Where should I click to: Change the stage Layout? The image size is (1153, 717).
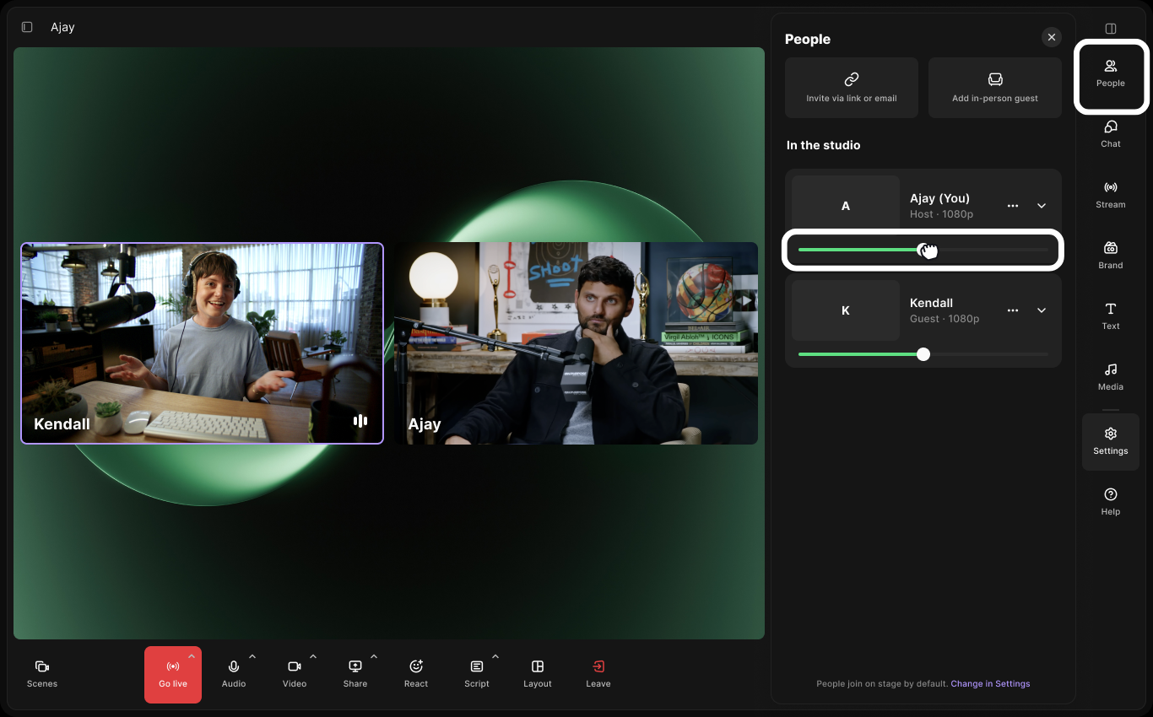(538, 674)
